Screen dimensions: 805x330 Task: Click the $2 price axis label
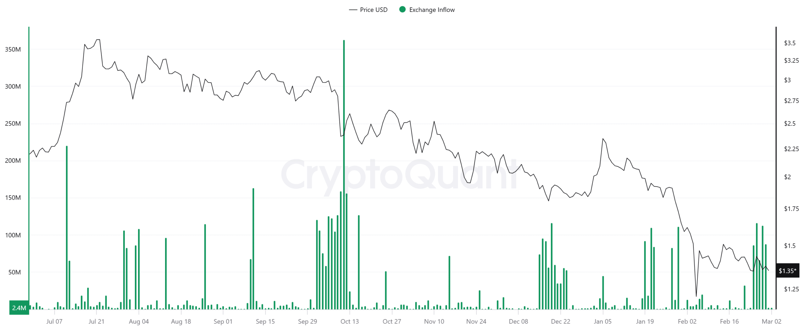tap(787, 177)
